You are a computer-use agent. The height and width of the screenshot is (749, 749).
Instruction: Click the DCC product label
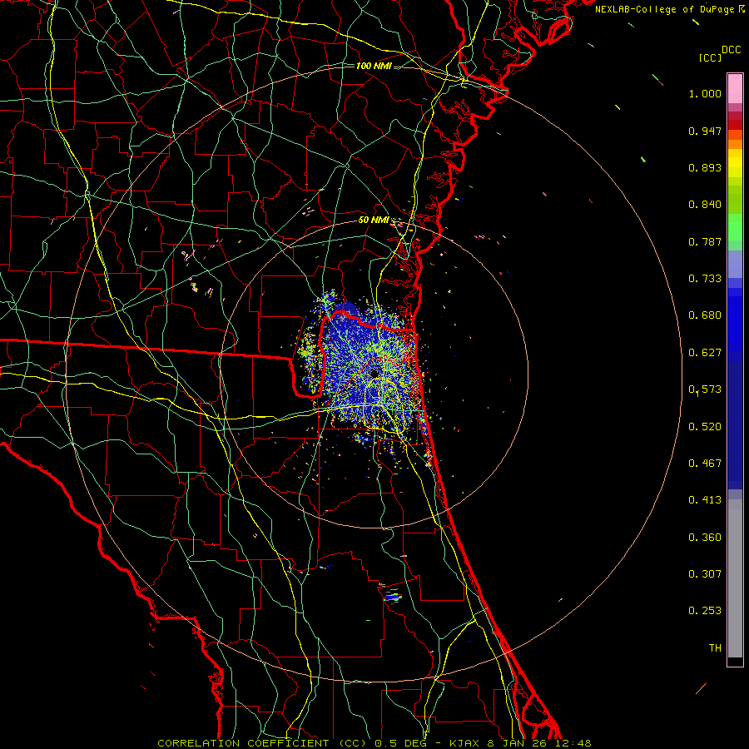(x=732, y=50)
